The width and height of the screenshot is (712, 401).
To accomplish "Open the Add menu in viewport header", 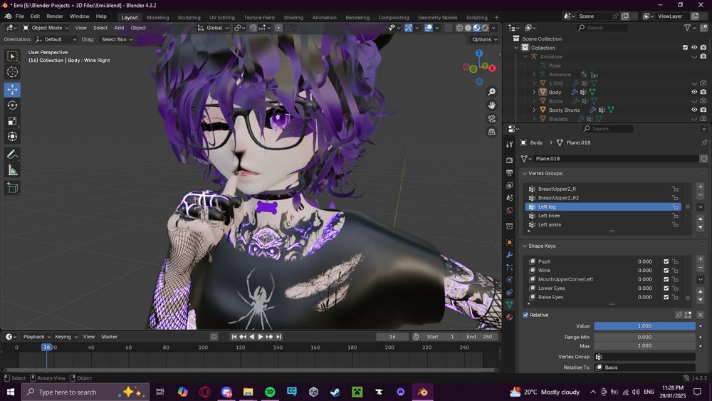I will point(119,28).
